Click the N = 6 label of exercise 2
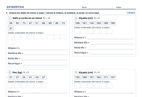 pos(97,18)
